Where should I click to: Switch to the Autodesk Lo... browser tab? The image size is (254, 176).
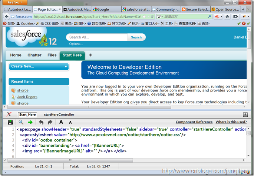17,9
